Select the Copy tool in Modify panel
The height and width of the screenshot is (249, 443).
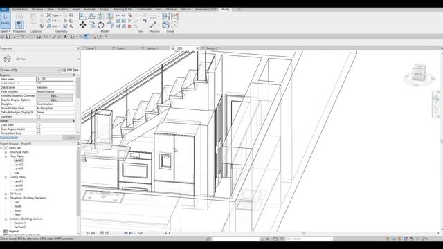(92, 25)
